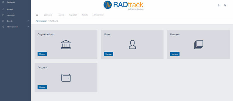
Task: Open the language dropdown in top-right header
Action: [226, 5]
